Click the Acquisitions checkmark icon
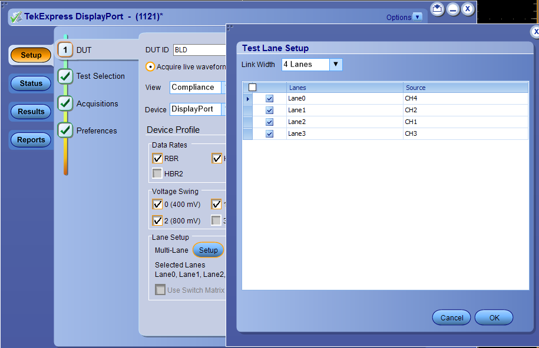Image resolution: width=539 pixels, height=348 pixels. pos(65,103)
